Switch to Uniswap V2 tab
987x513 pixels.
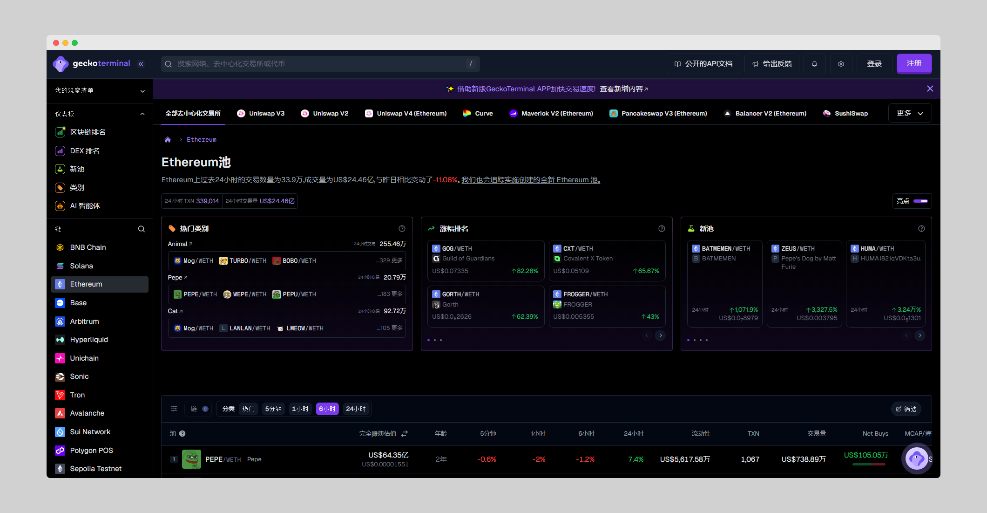point(324,113)
